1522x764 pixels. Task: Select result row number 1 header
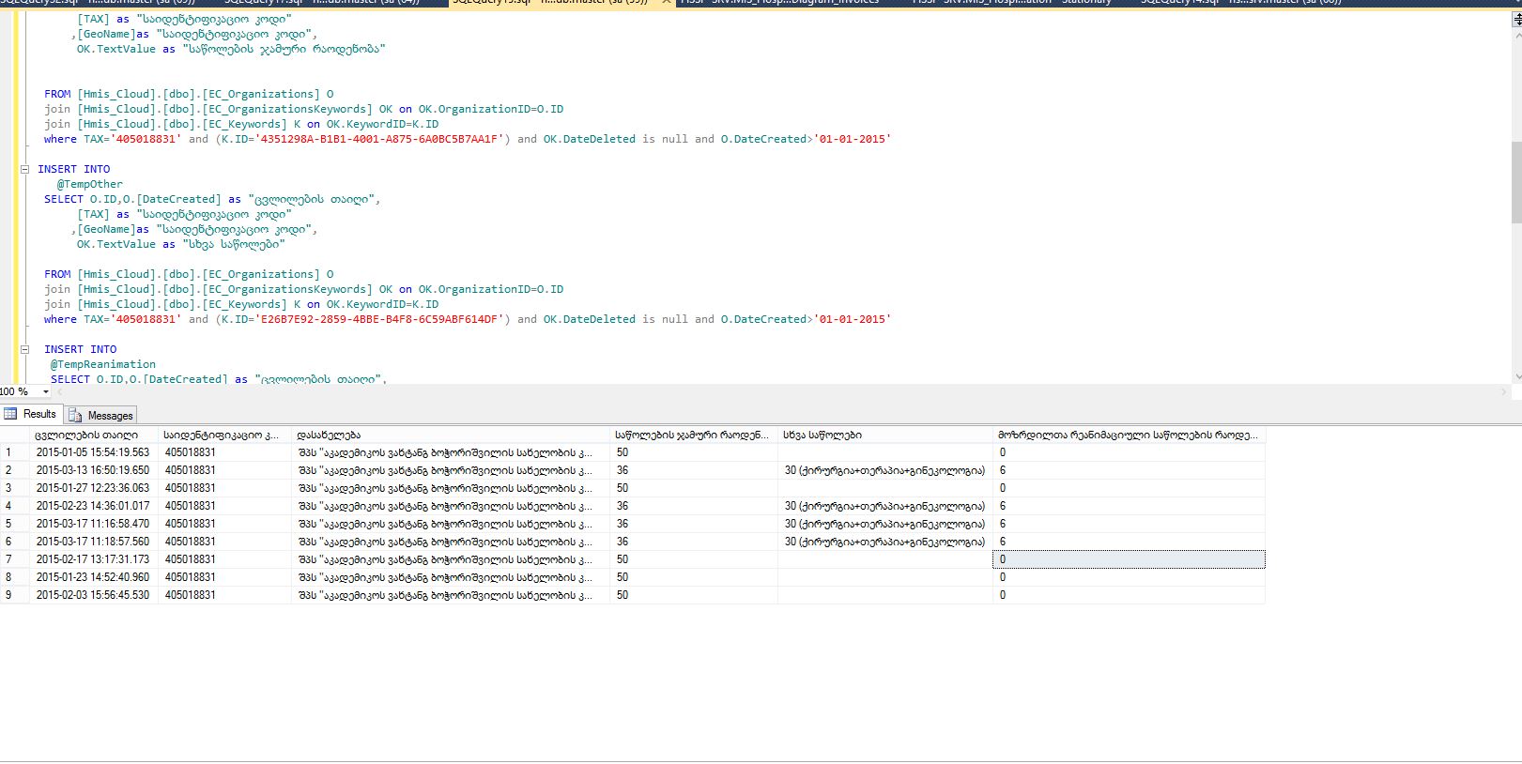[x=14, y=452]
